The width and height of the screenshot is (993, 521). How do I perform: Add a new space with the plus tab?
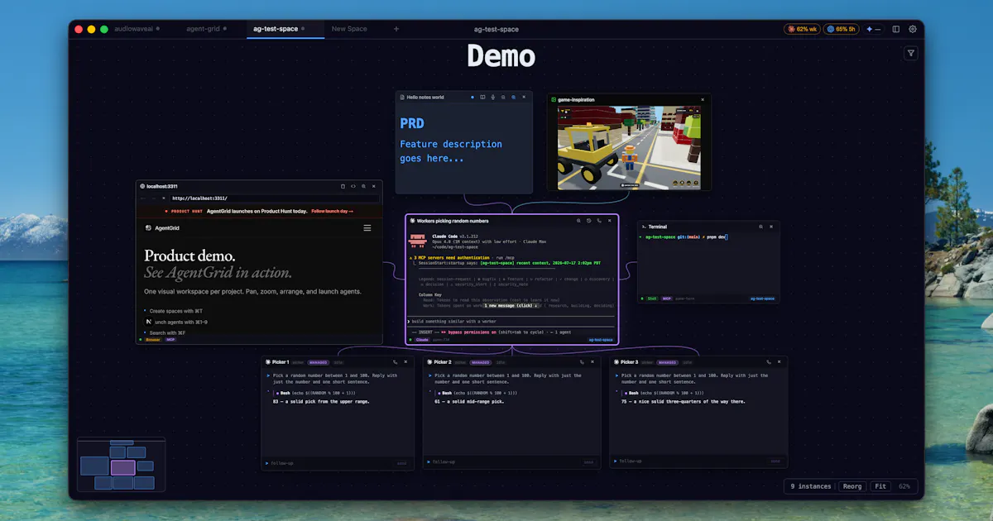[x=396, y=29]
